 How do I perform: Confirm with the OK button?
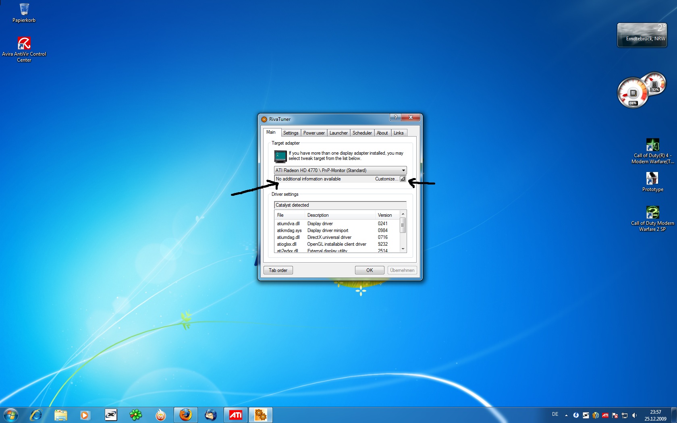point(370,270)
